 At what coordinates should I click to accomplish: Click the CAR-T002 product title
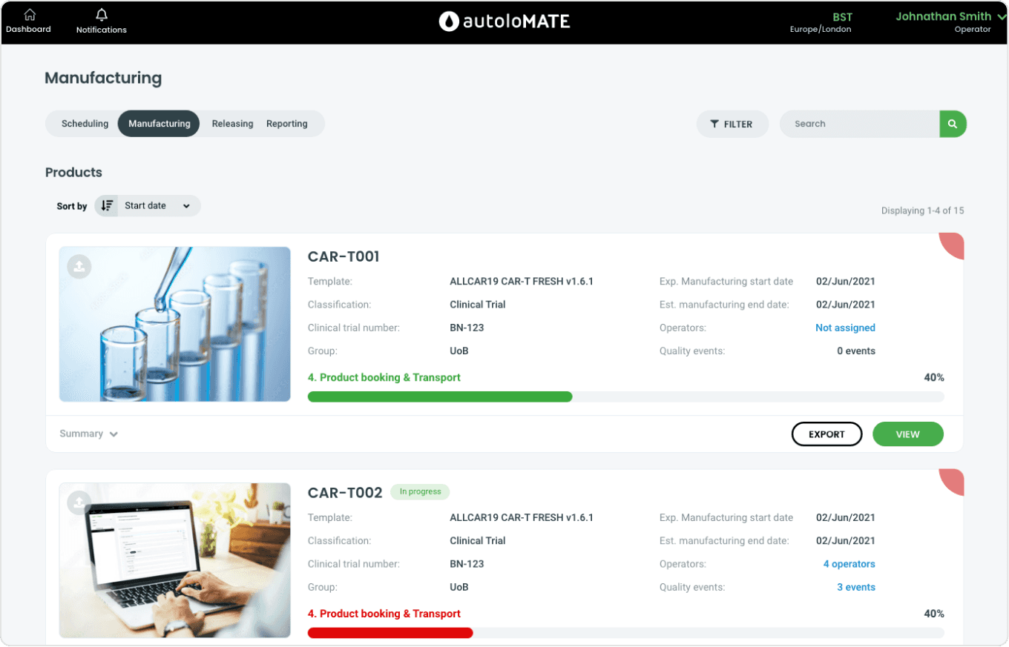345,493
